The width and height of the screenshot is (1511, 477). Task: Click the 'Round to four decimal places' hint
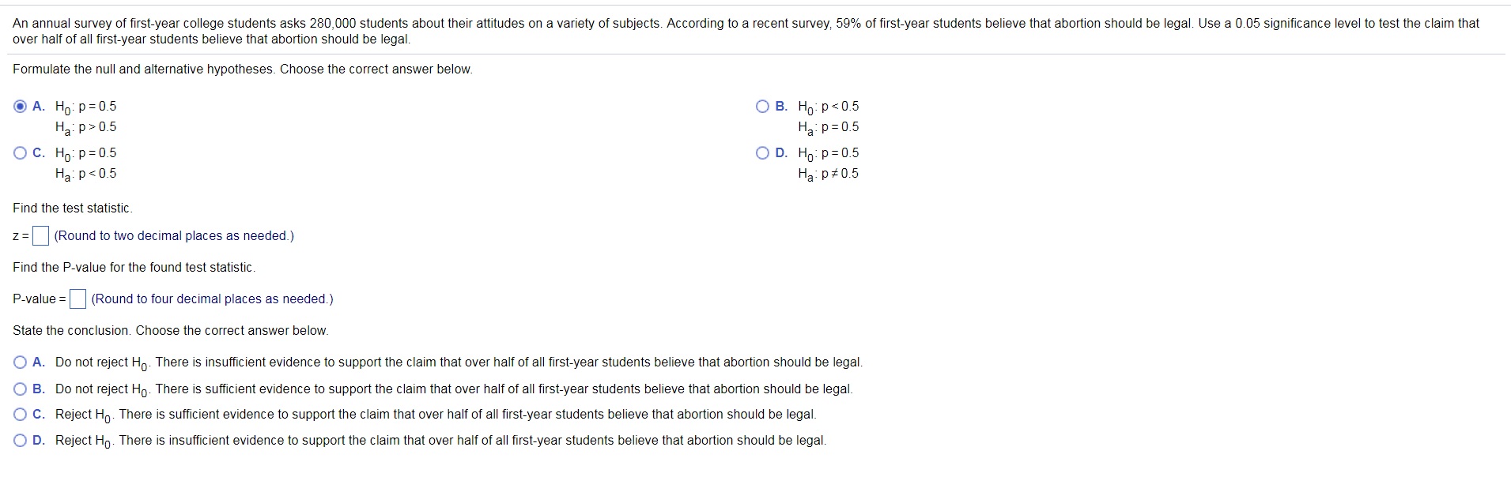click(x=212, y=299)
